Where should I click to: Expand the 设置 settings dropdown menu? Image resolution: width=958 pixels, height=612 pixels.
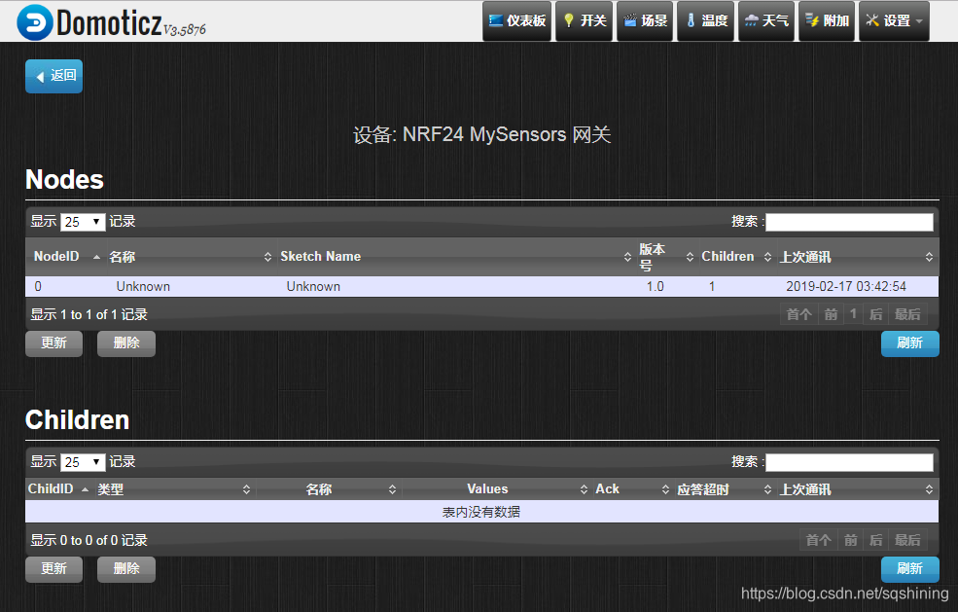pyautogui.click(x=894, y=20)
